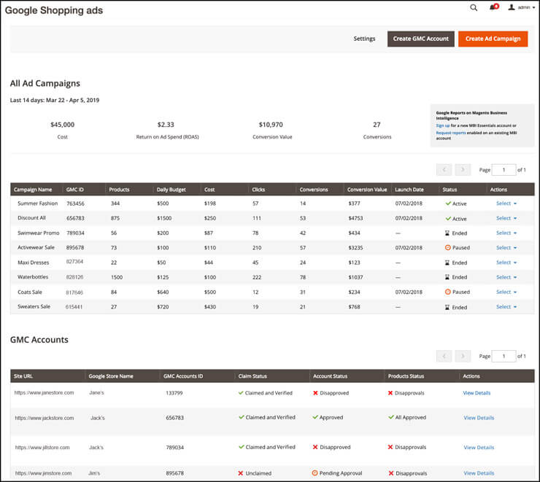This screenshot has width=540, height=482.
Task: Click the Create Ad Campaign button
Action: coord(493,39)
